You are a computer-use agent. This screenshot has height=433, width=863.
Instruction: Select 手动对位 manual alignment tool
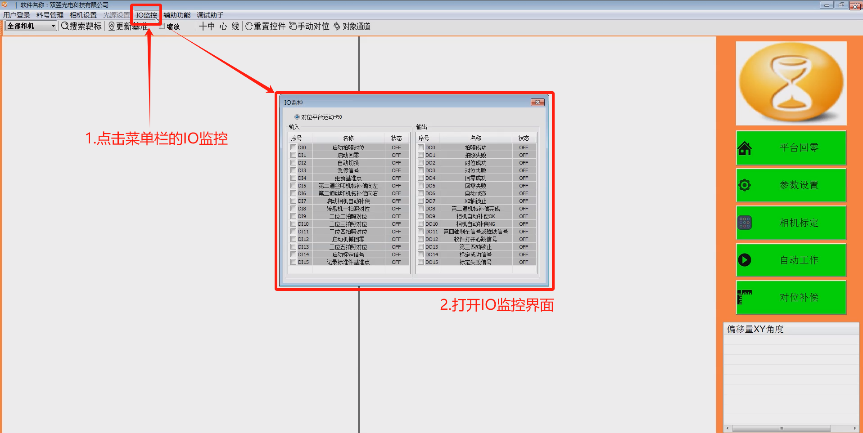pyautogui.click(x=309, y=27)
